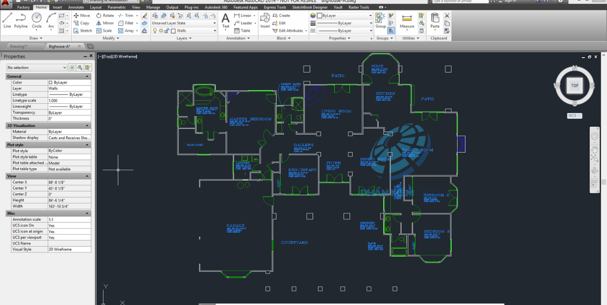Click the 2D Wireframe visual style label
This screenshot has width=607, height=305.
125,56
